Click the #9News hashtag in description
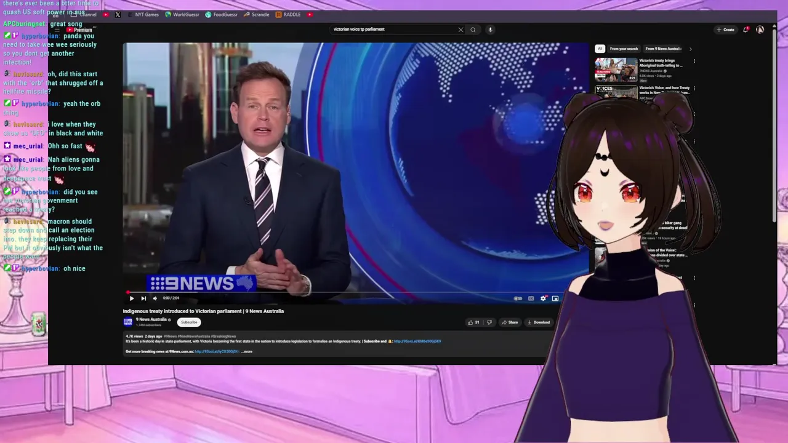 click(x=170, y=337)
